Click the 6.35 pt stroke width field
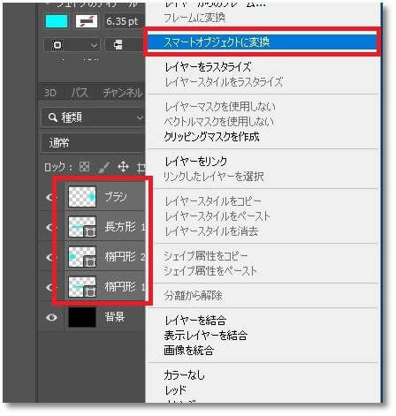396x416 pixels. coord(123,21)
